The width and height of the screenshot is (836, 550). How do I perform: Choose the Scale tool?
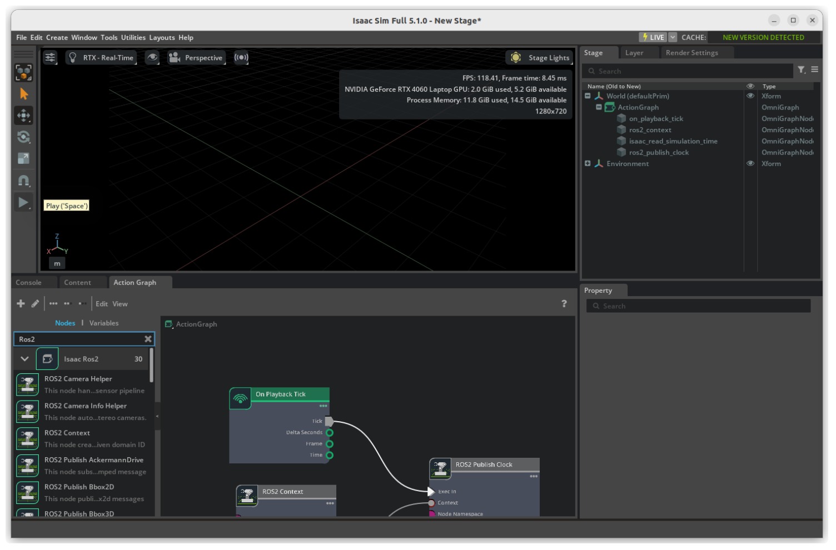[x=23, y=159]
